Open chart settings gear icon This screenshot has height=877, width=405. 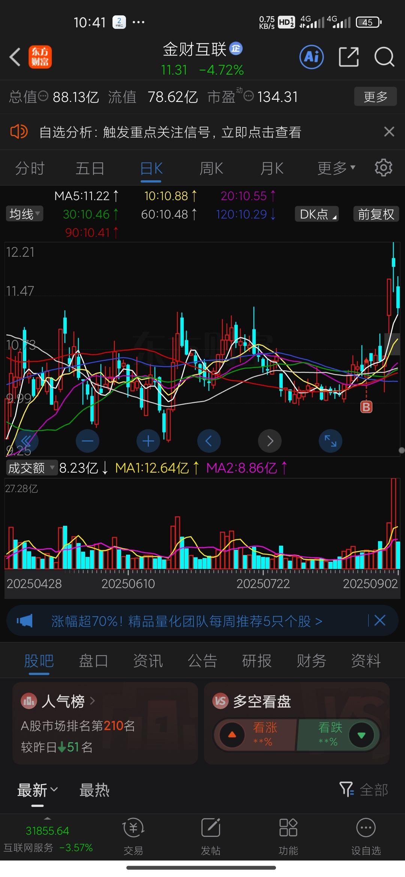pos(383,168)
